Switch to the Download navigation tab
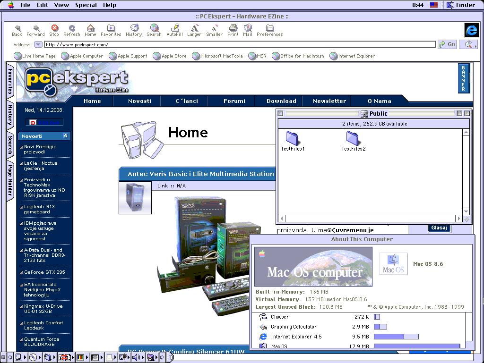The width and height of the screenshot is (484, 363). coord(281,101)
